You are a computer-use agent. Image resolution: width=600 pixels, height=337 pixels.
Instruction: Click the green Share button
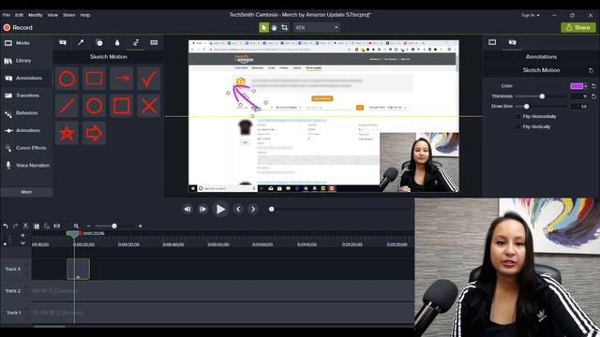(x=578, y=27)
